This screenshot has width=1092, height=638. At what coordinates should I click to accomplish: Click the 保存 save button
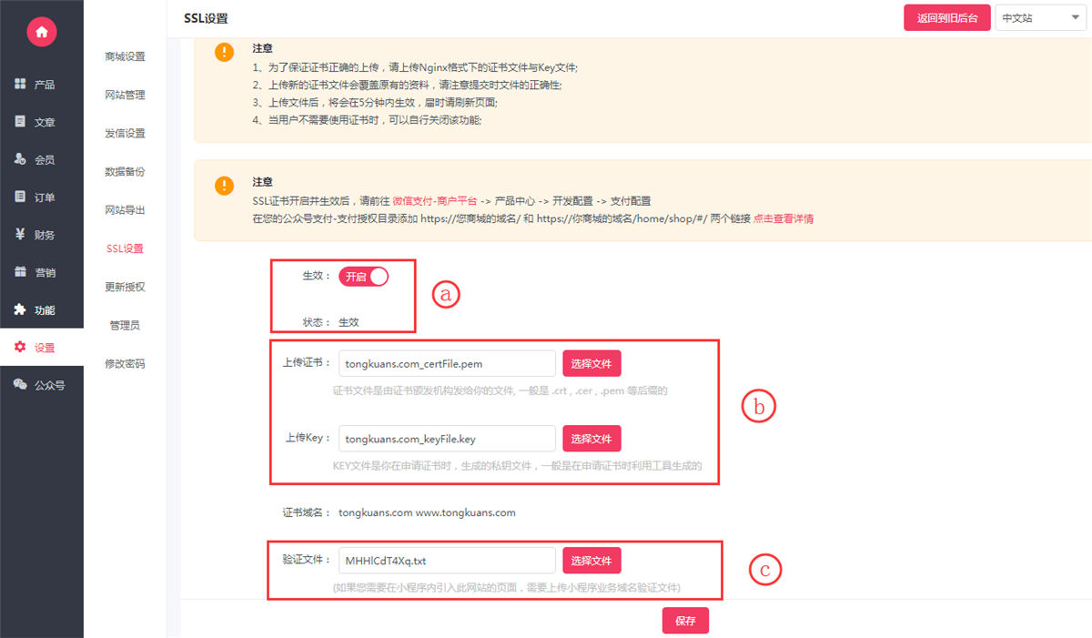[685, 621]
